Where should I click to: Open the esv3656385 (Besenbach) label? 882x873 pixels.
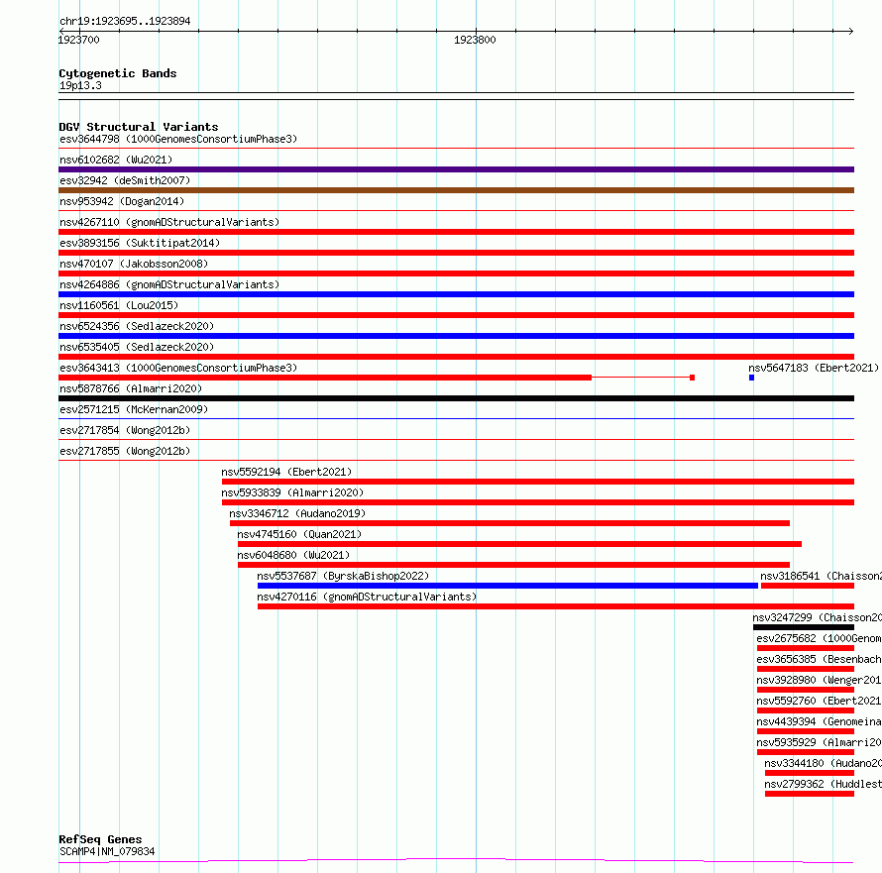pyautogui.click(x=819, y=659)
